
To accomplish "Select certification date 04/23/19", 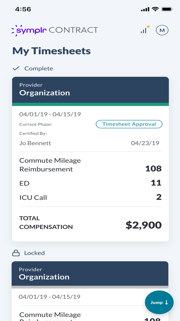I will tap(145, 143).
